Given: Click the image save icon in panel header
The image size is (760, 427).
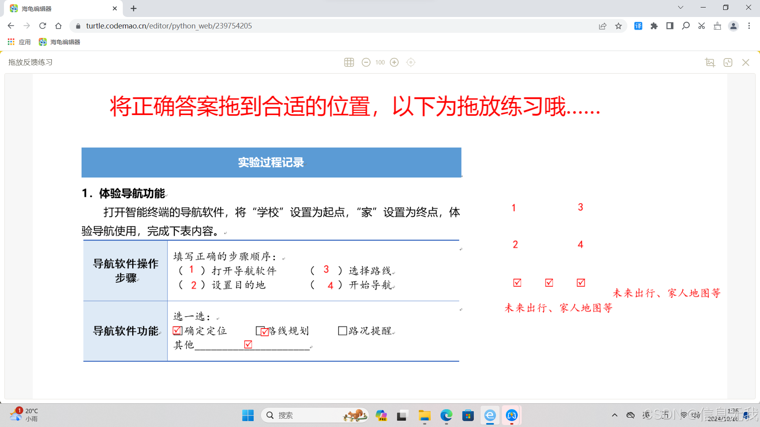Looking at the screenshot, I should (710, 62).
